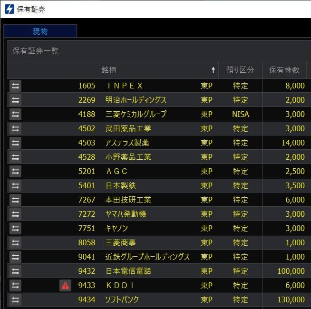The image size is (311, 309).
Task: Select the 本田技研工業 stock name
Action: pyautogui.click(x=128, y=200)
